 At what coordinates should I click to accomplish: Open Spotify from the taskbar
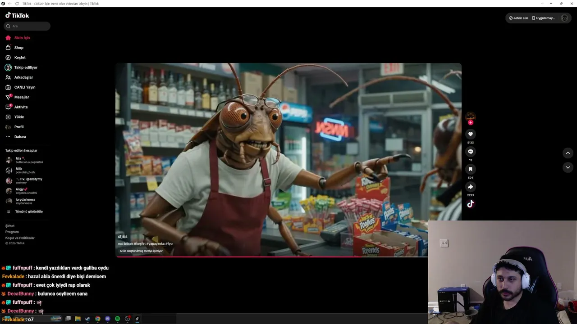click(117, 319)
